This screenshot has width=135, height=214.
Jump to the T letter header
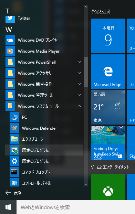(7, 11)
